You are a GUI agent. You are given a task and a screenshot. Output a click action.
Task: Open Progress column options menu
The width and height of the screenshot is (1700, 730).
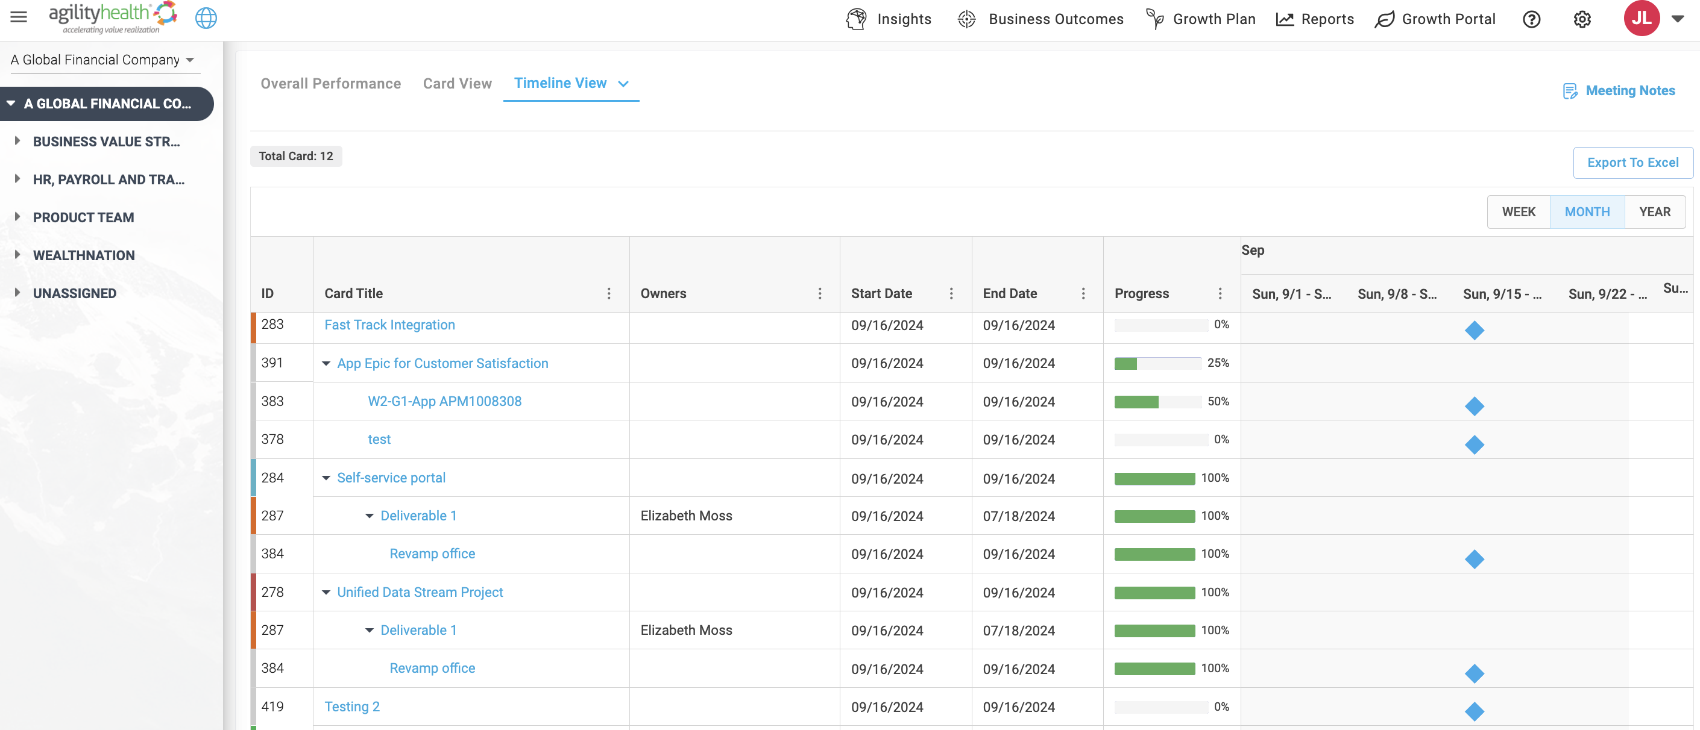tap(1220, 293)
